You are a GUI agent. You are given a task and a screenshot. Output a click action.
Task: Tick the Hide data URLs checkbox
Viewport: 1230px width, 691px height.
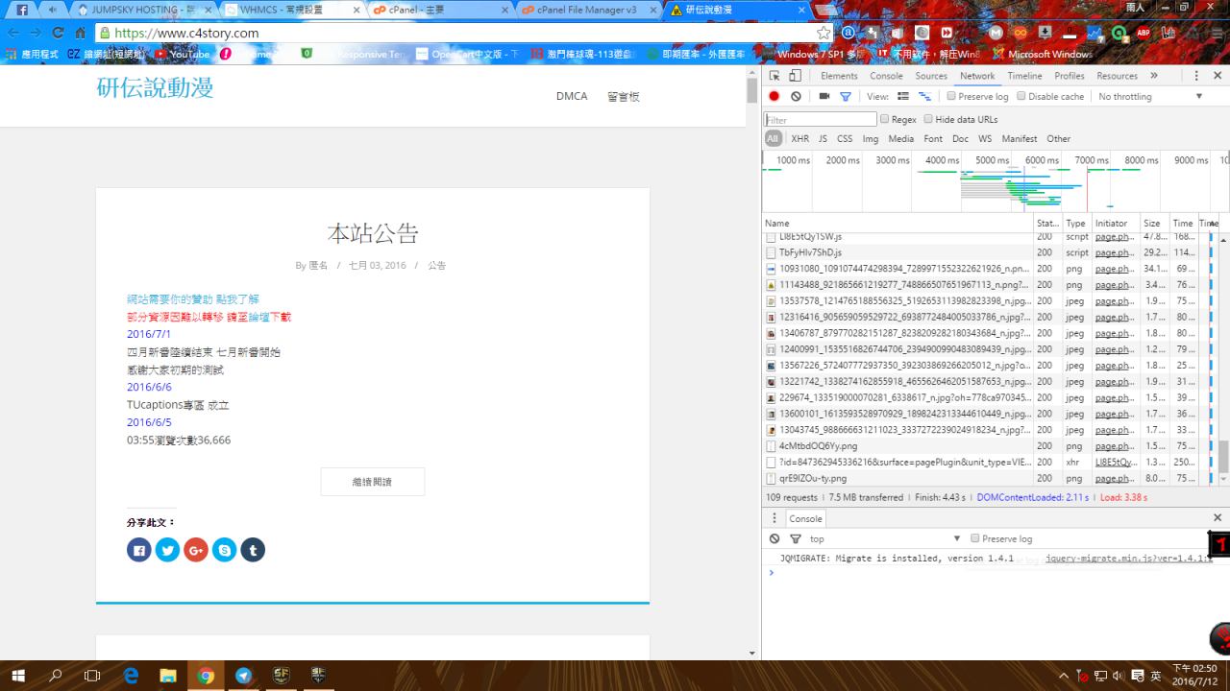tap(928, 119)
